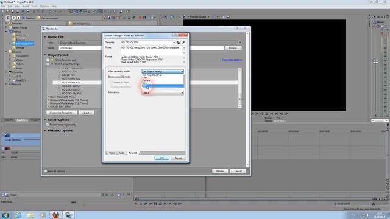390x219 pixels.
Task: Tick the View all options checkbox
Action: (46, 171)
